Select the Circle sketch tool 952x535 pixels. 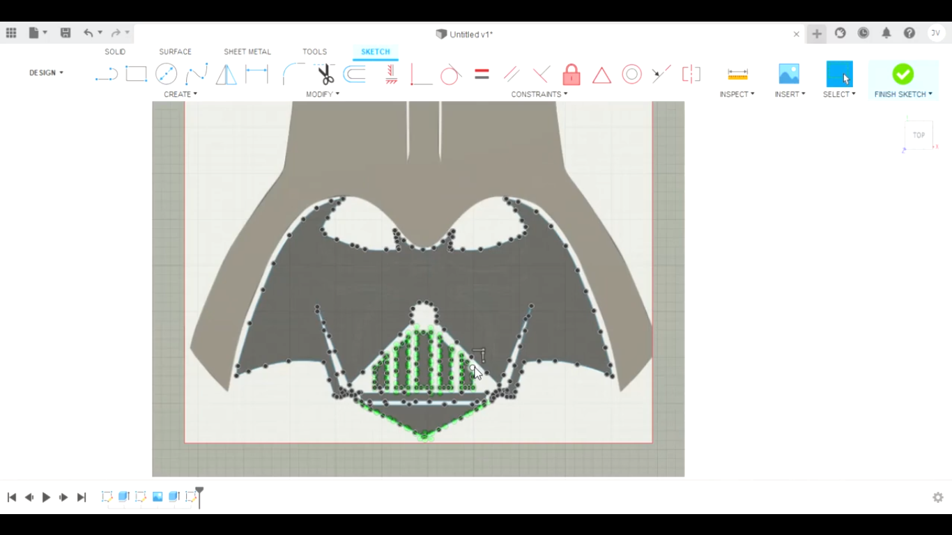(166, 74)
